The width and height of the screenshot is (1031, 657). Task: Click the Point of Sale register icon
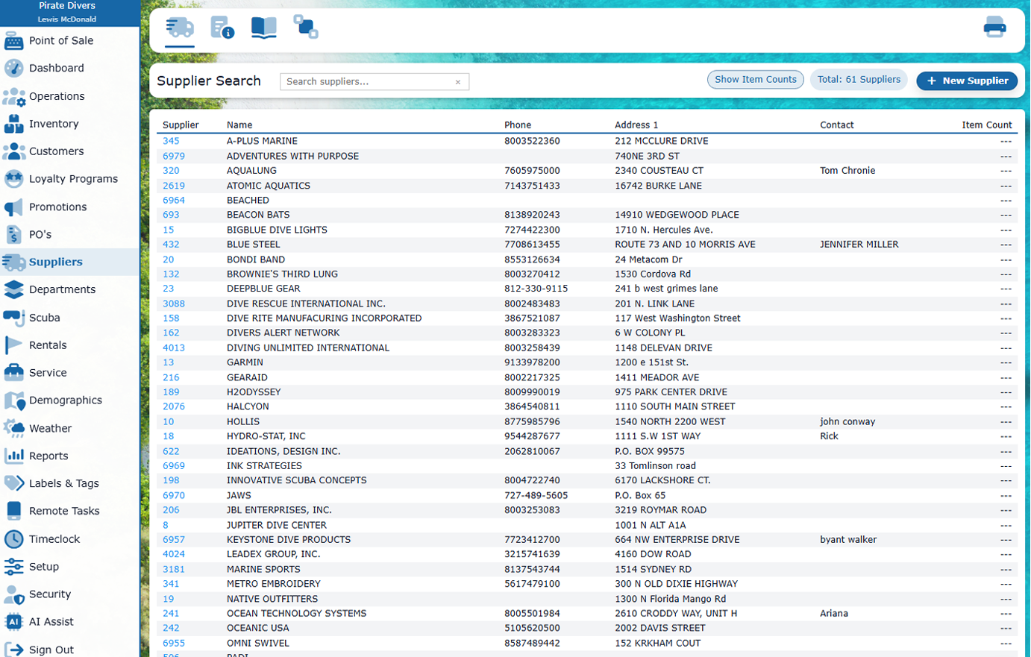(x=13, y=41)
